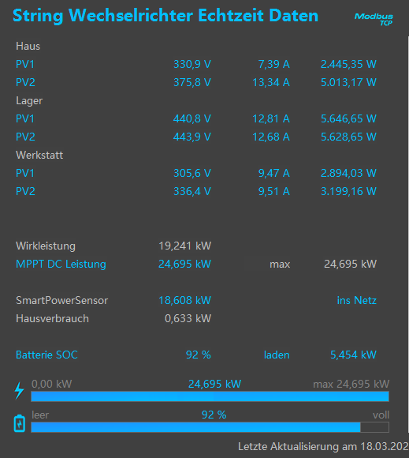Click the 'ins Netz' status text
Image resolution: width=409 pixels, height=458 pixels.
[x=357, y=300]
